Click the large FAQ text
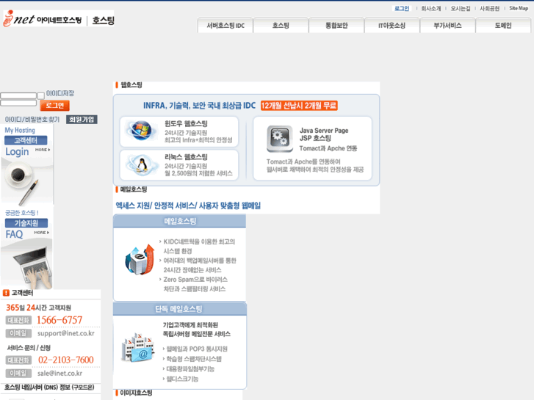Image resolution: width=534 pixels, height=400 pixels. pos(14,234)
